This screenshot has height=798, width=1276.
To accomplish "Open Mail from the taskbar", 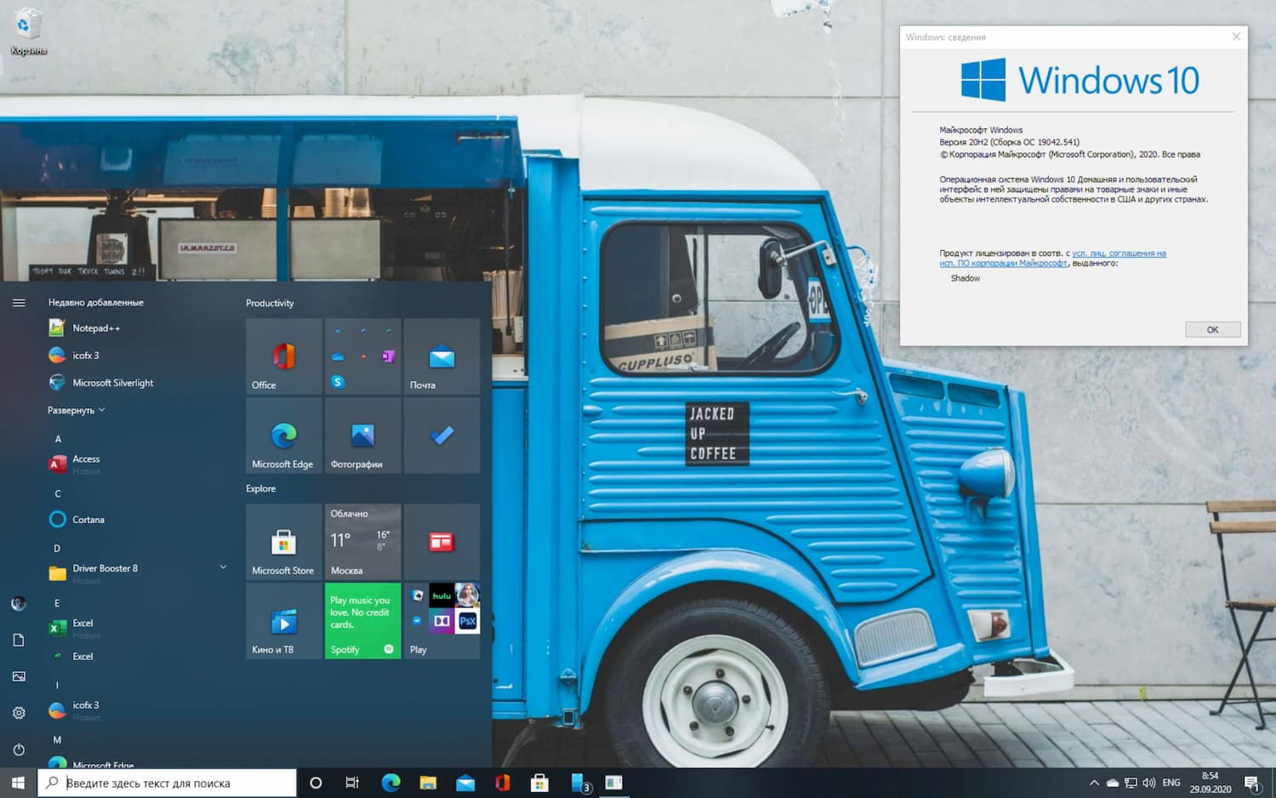I will (x=465, y=783).
